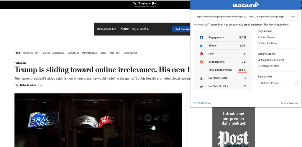
Task: Go to the Internet Culture section
Action: [x=90, y=53]
